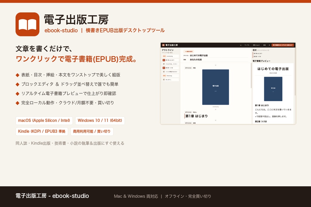Select the 第1章 はじまり outline item
The height and width of the screenshot is (207, 311).
(170, 60)
